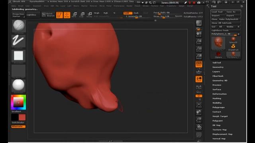Select the black secondary color swatch
The image size is (255, 143).
15,117
